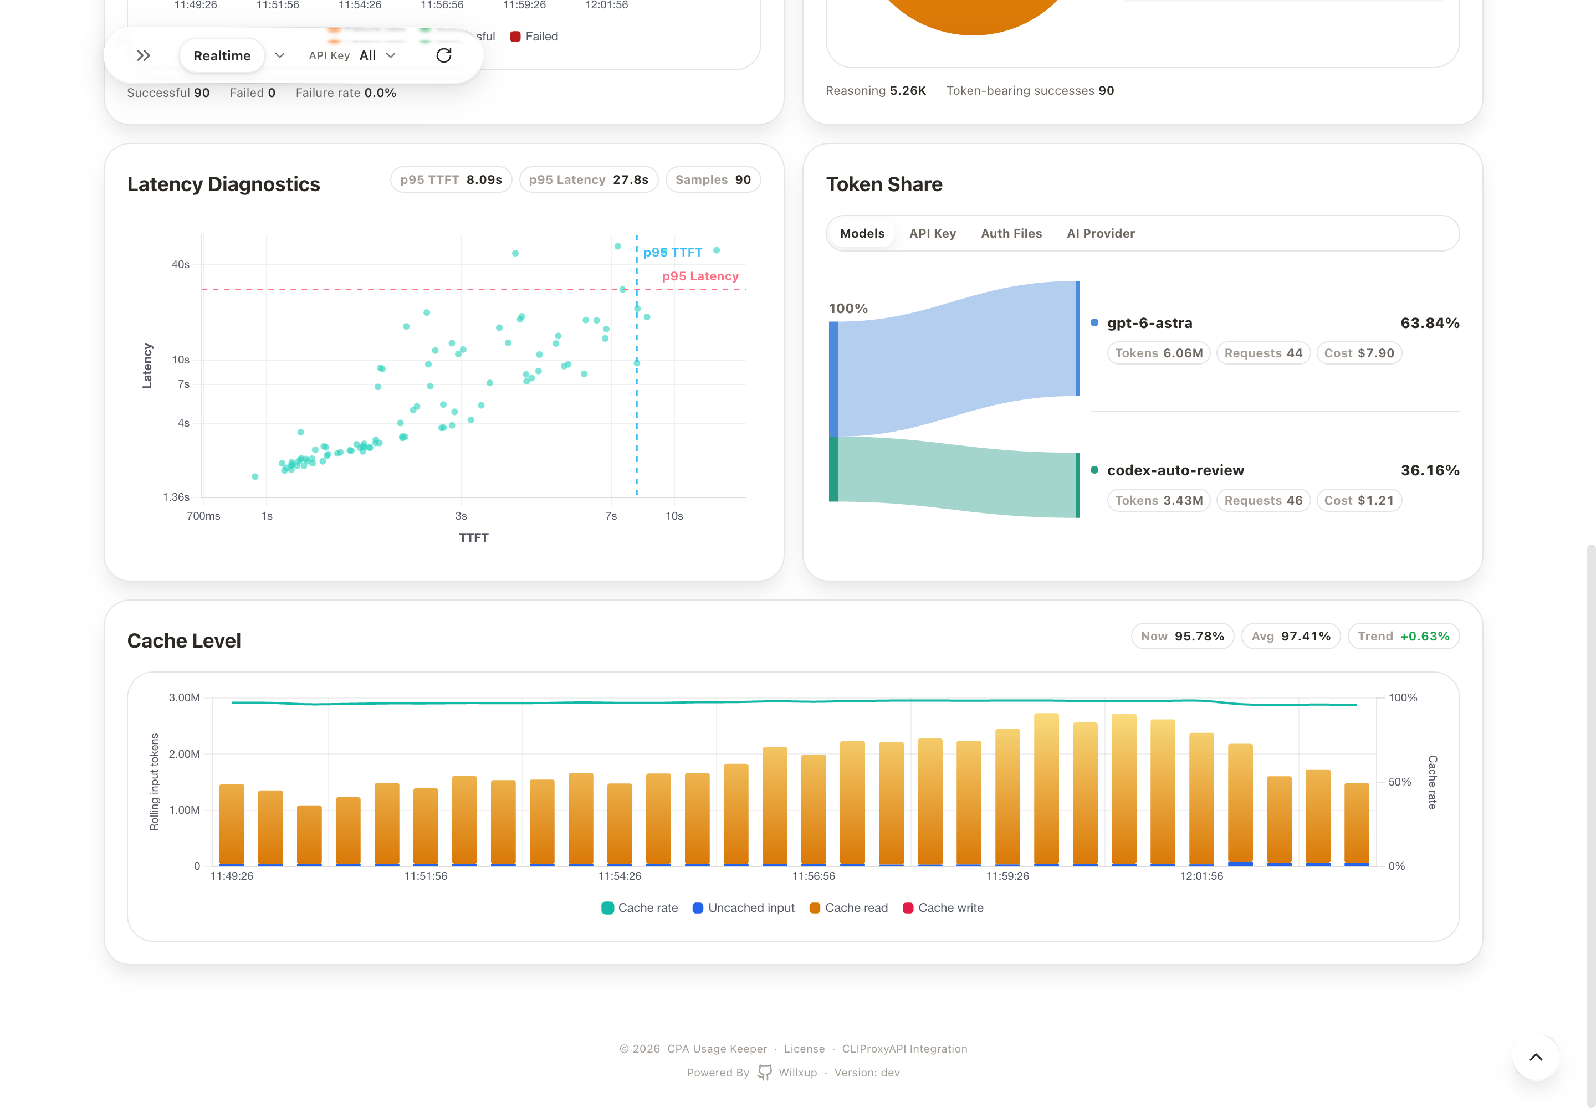
Task: Switch to the Models tab
Action: tap(863, 234)
